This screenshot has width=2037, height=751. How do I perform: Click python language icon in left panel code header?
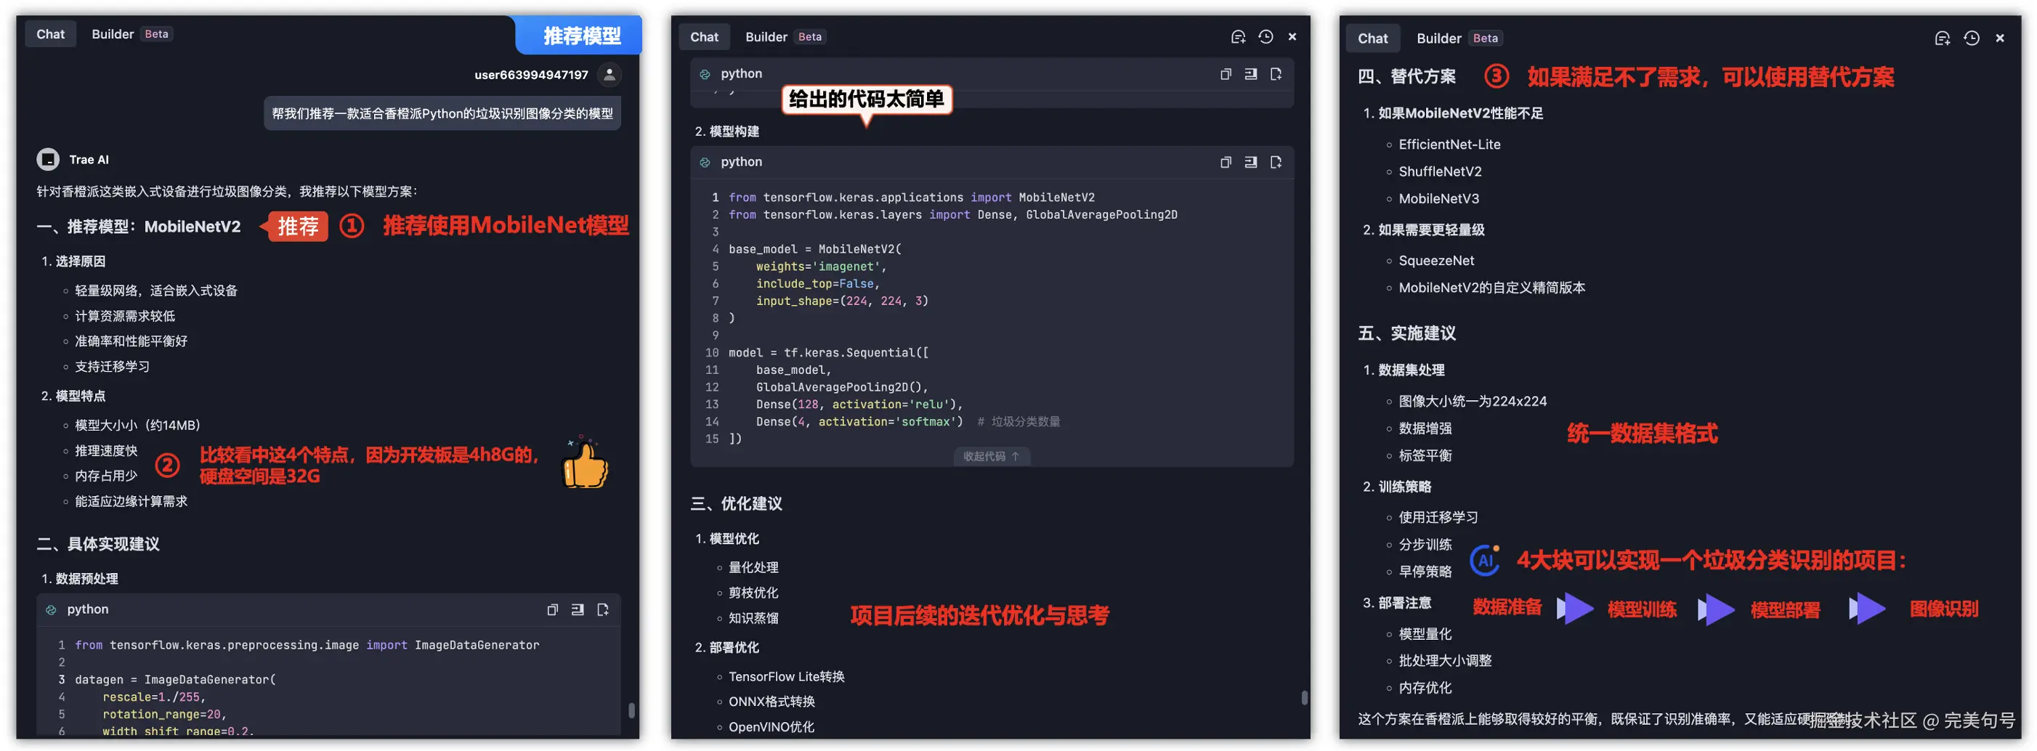point(51,609)
